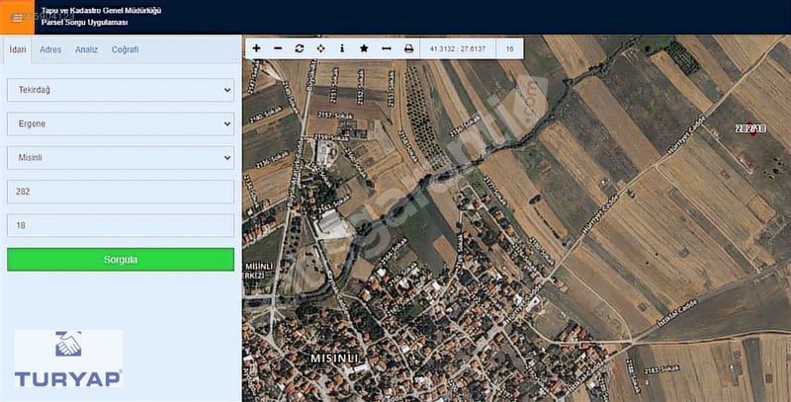Click the MISINLI label on the map
The width and height of the screenshot is (791, 402).
tap(334, 359)
